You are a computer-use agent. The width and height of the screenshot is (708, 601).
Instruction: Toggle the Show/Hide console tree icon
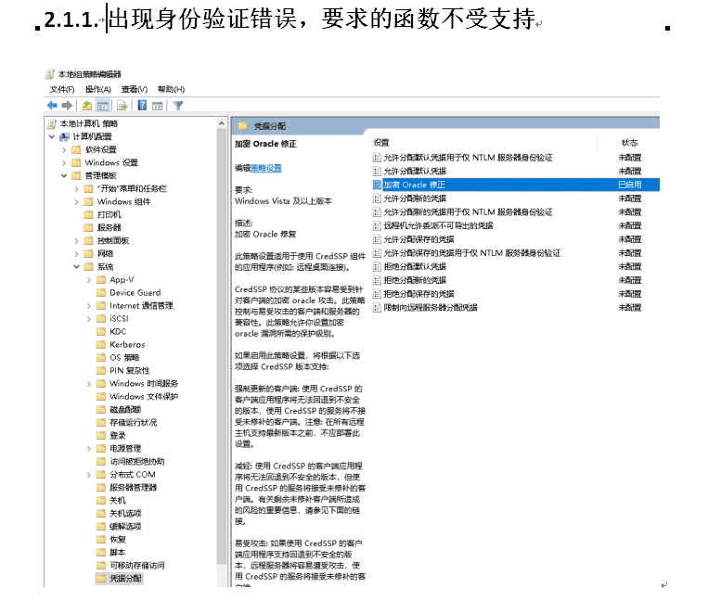102,106
